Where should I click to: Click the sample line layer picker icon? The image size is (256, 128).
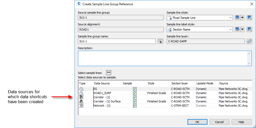click(x=249, y=41)
